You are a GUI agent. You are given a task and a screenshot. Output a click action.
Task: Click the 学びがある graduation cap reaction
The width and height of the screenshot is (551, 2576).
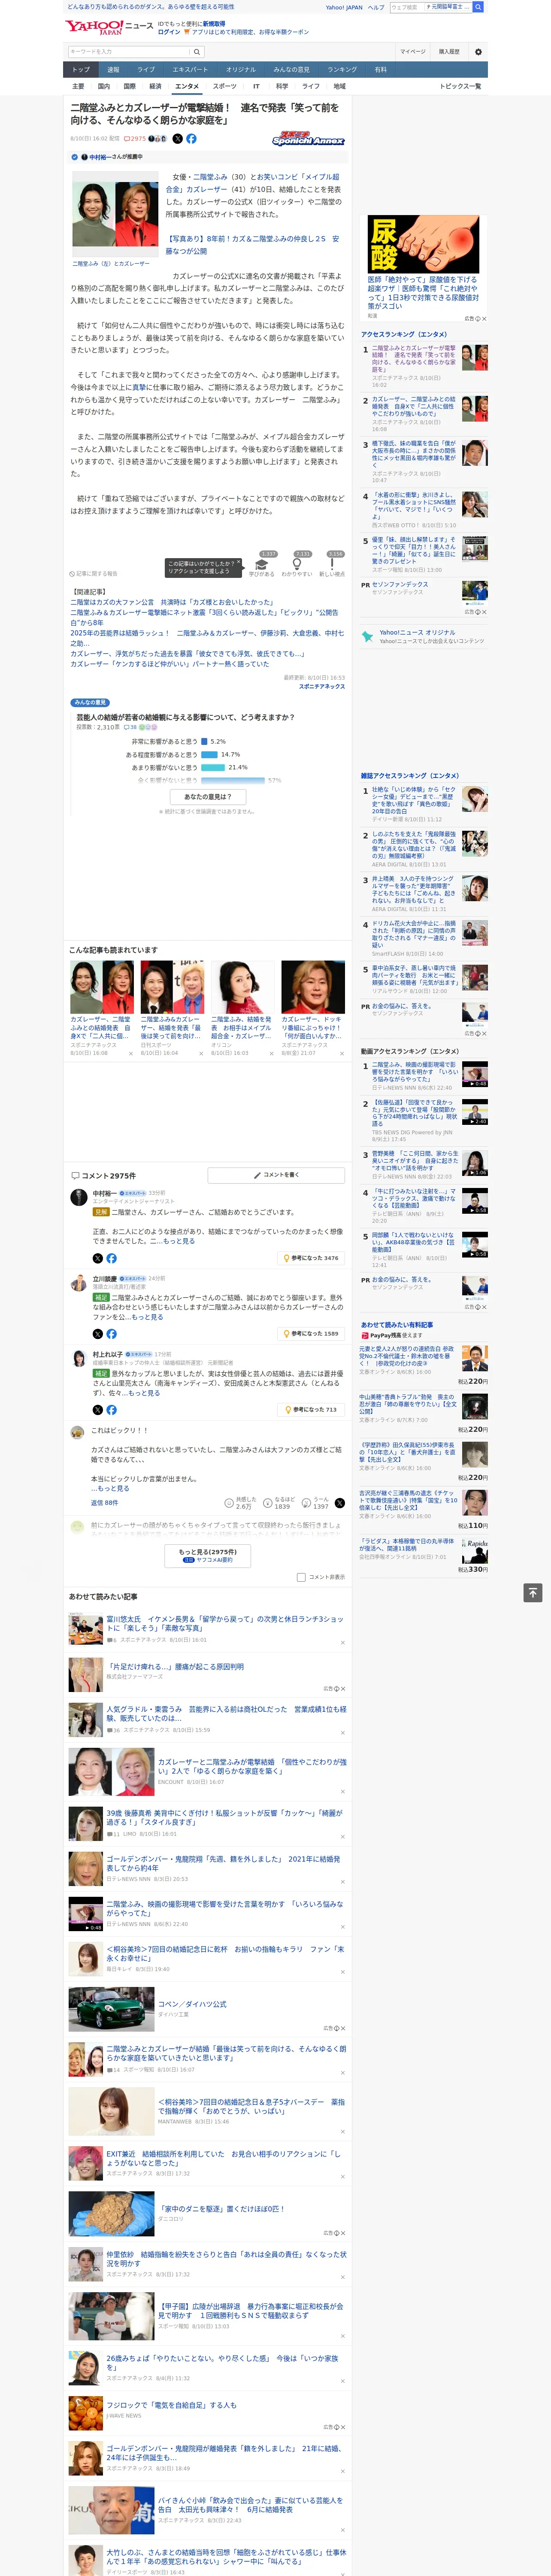tap(262, 565)
